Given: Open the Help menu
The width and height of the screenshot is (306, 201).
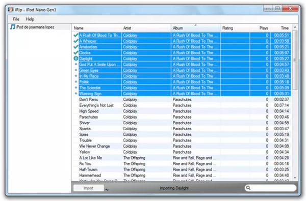Looking at the screenshot, I should [x=30, y=19].
